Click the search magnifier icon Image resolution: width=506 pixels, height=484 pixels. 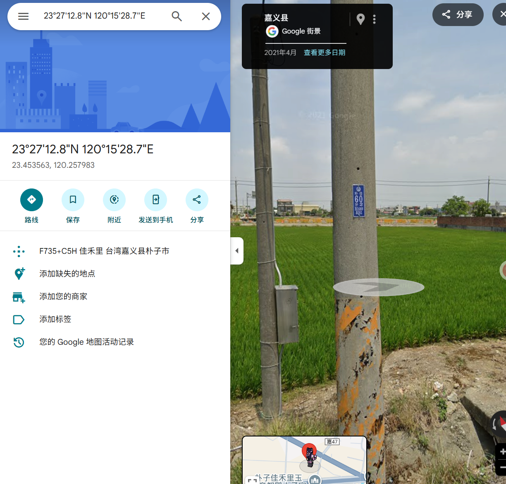pos(177,16)
